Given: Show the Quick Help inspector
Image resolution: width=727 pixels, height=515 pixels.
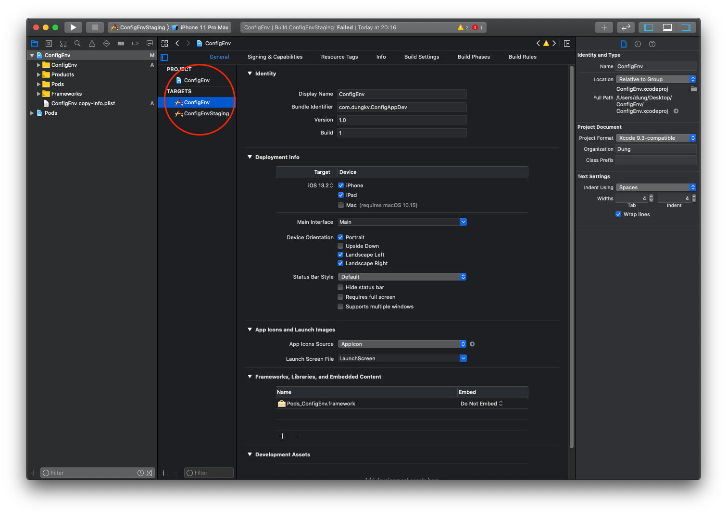Looking at the screenshot, I should tap(652, 44).
